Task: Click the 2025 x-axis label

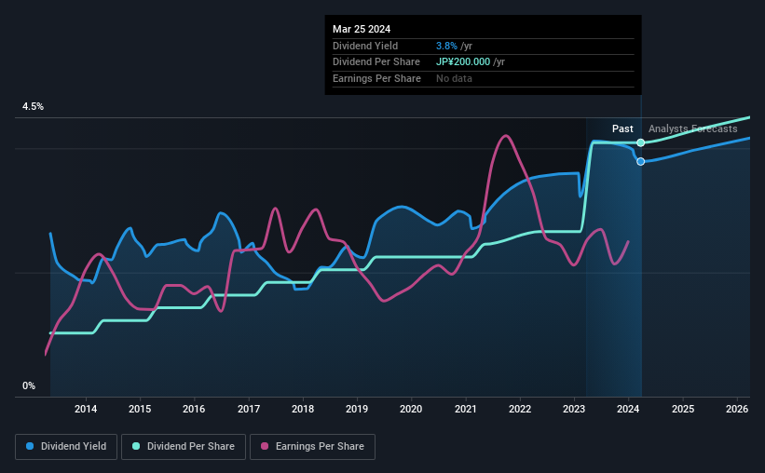Action: click(x=683, y=409)
